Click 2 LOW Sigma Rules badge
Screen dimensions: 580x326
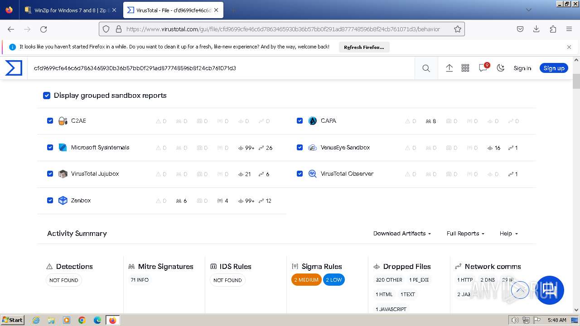[334, 280]
